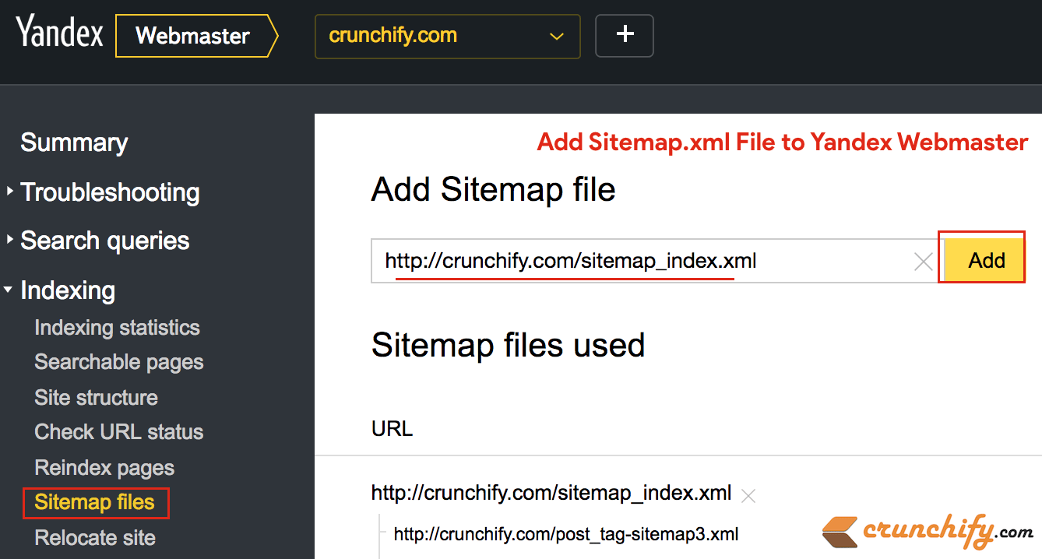
Task: Go to the Summary page
Action: tap(74, 142)
